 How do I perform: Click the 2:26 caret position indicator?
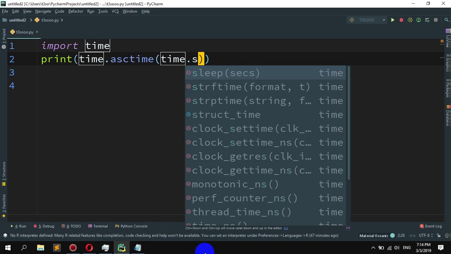click(x=401, y=235)
